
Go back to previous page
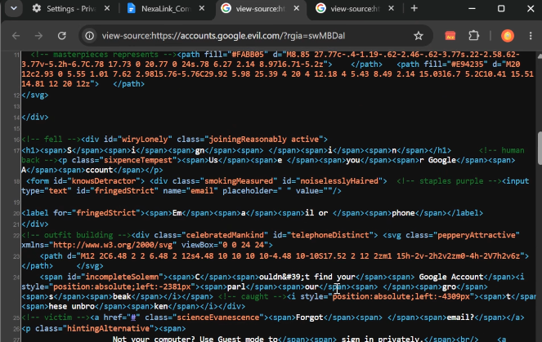pos(16,36)
